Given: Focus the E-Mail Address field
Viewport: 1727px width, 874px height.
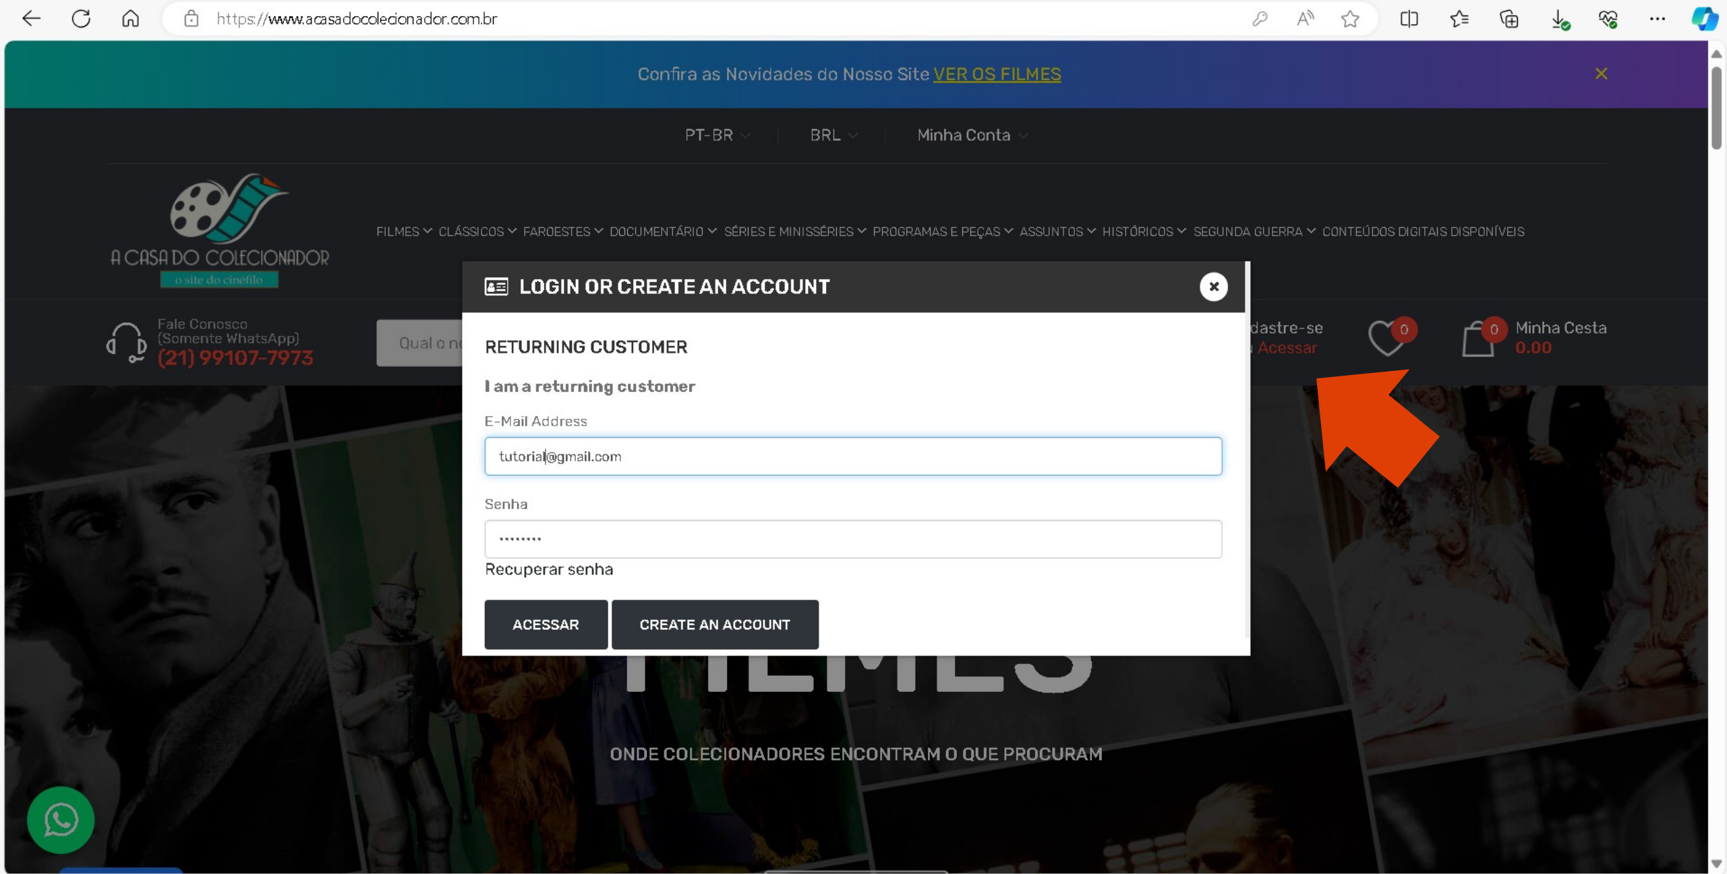Looking at the screenshot, I should click(853, 456).
